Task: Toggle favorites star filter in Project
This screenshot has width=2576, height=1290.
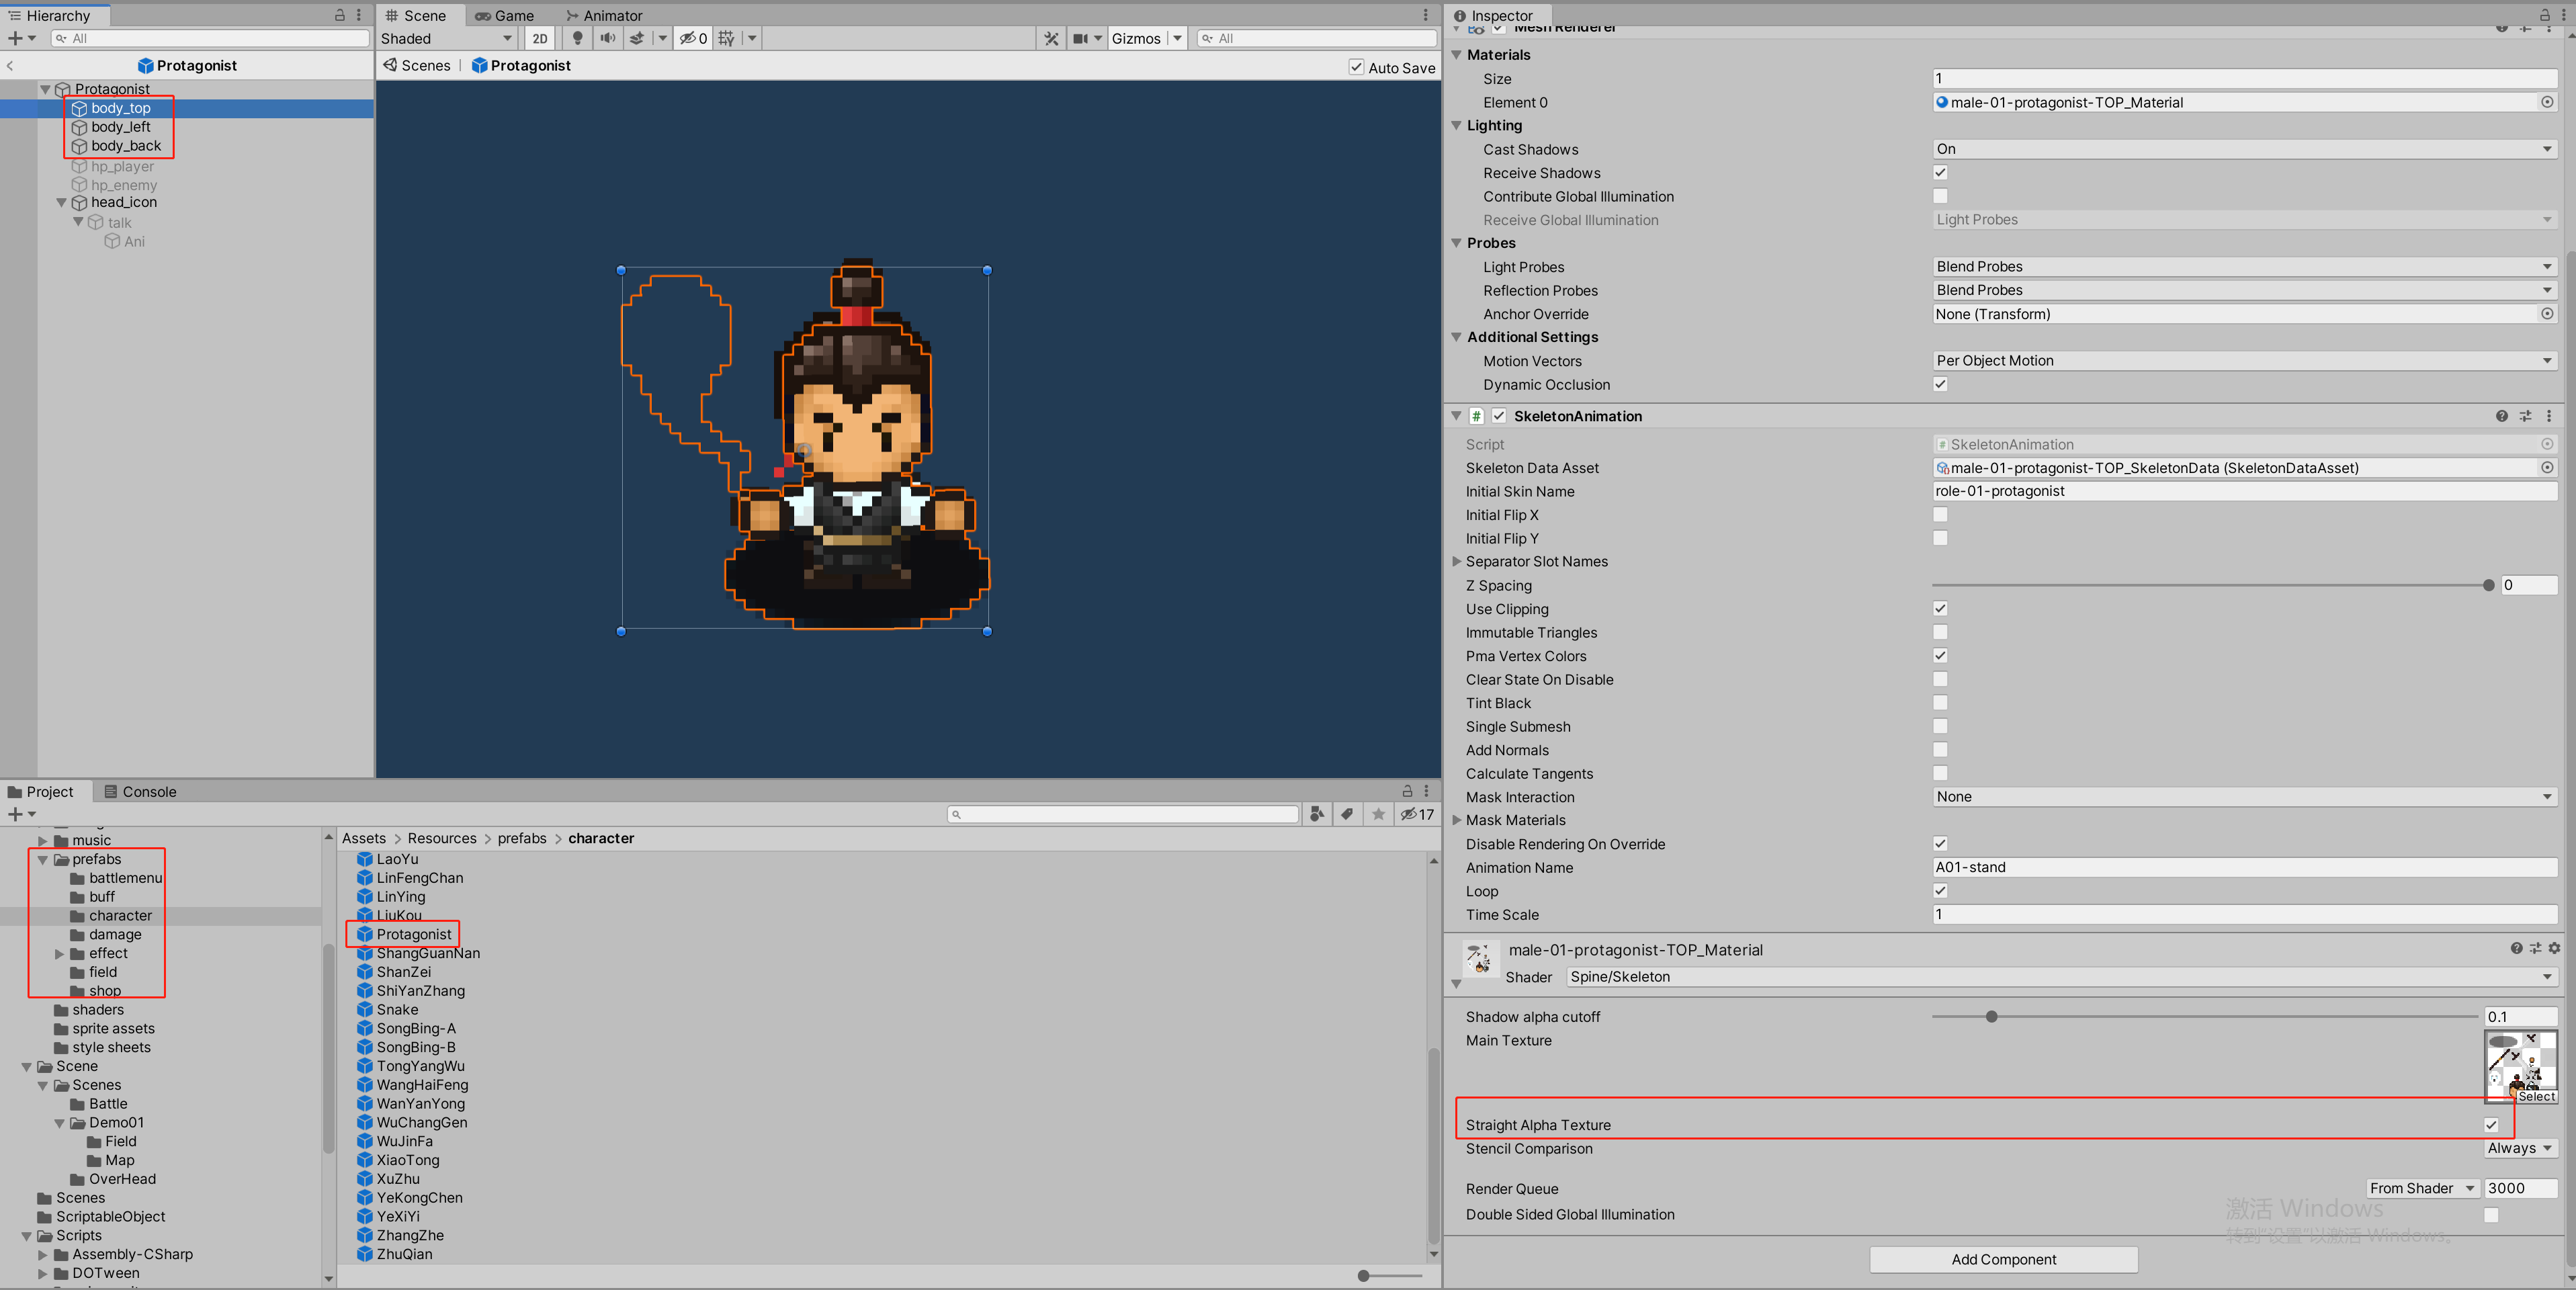Action: pos(1378,814)
